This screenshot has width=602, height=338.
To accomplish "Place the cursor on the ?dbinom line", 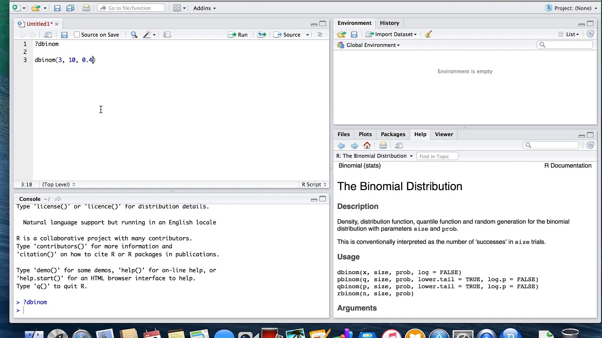I will click(x=47, y=44).
